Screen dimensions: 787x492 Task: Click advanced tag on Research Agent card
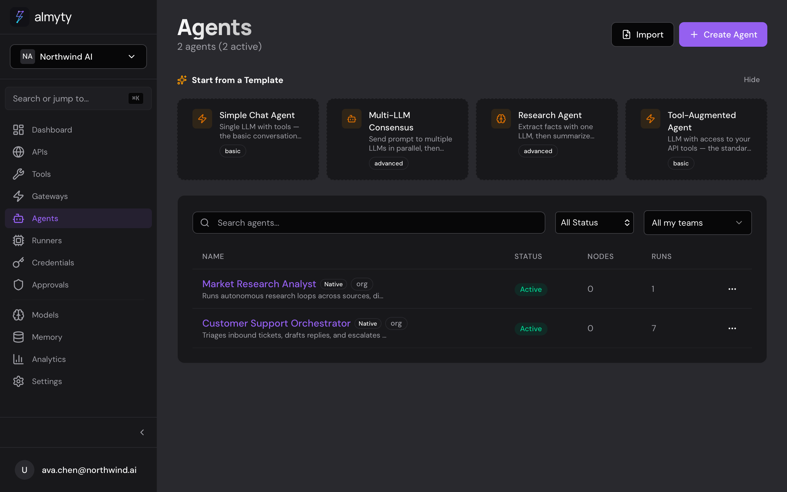click(x=538, y=151)
